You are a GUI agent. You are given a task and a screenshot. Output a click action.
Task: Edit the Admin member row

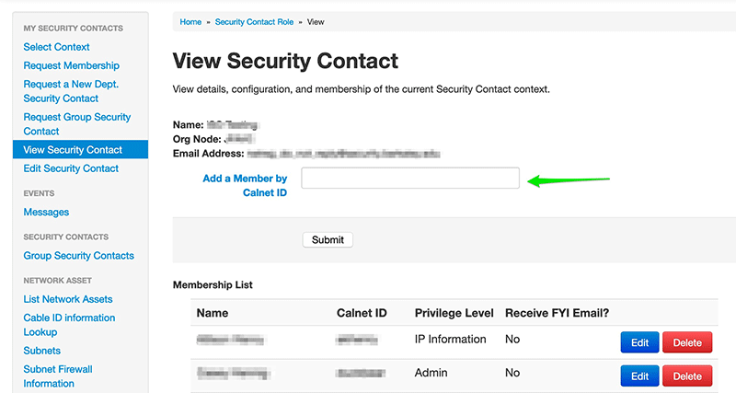pyautogui.click(x=639, y=376)
